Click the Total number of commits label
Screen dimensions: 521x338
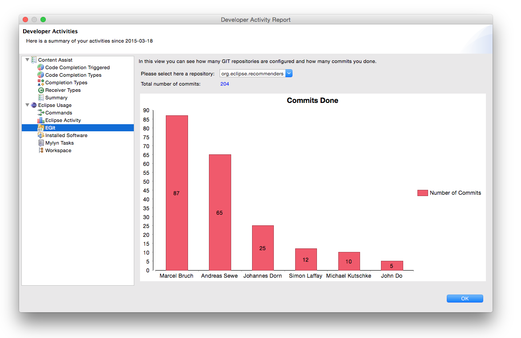[x=170, y=84]
